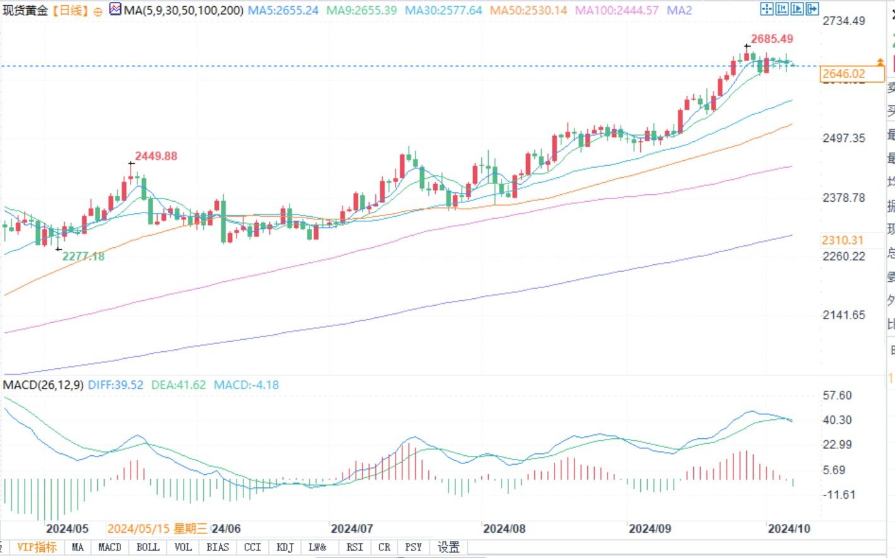The height and width of the screenshot is (558, 895).
Task: Open MA(5,9,30,50,100,200) parameter settings
Action: coord(184,11)
